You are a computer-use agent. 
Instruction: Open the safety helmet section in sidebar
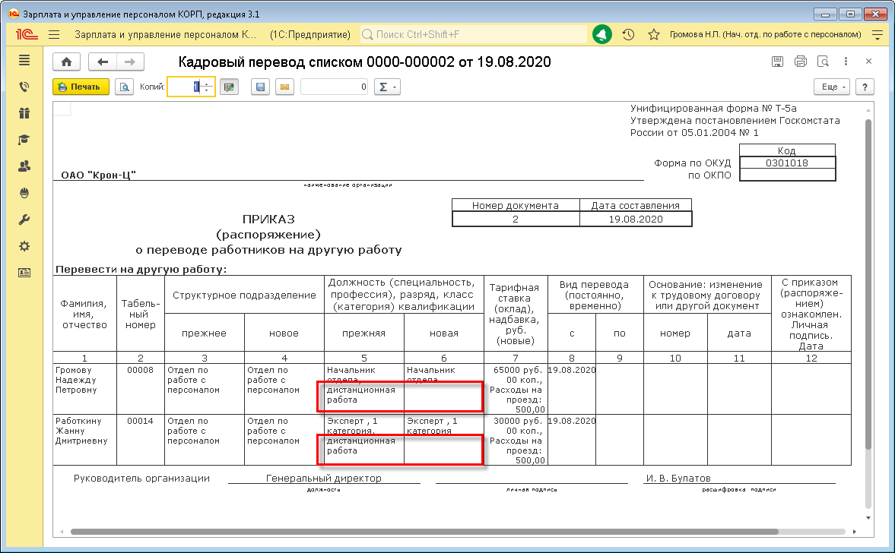pos(24,193)
